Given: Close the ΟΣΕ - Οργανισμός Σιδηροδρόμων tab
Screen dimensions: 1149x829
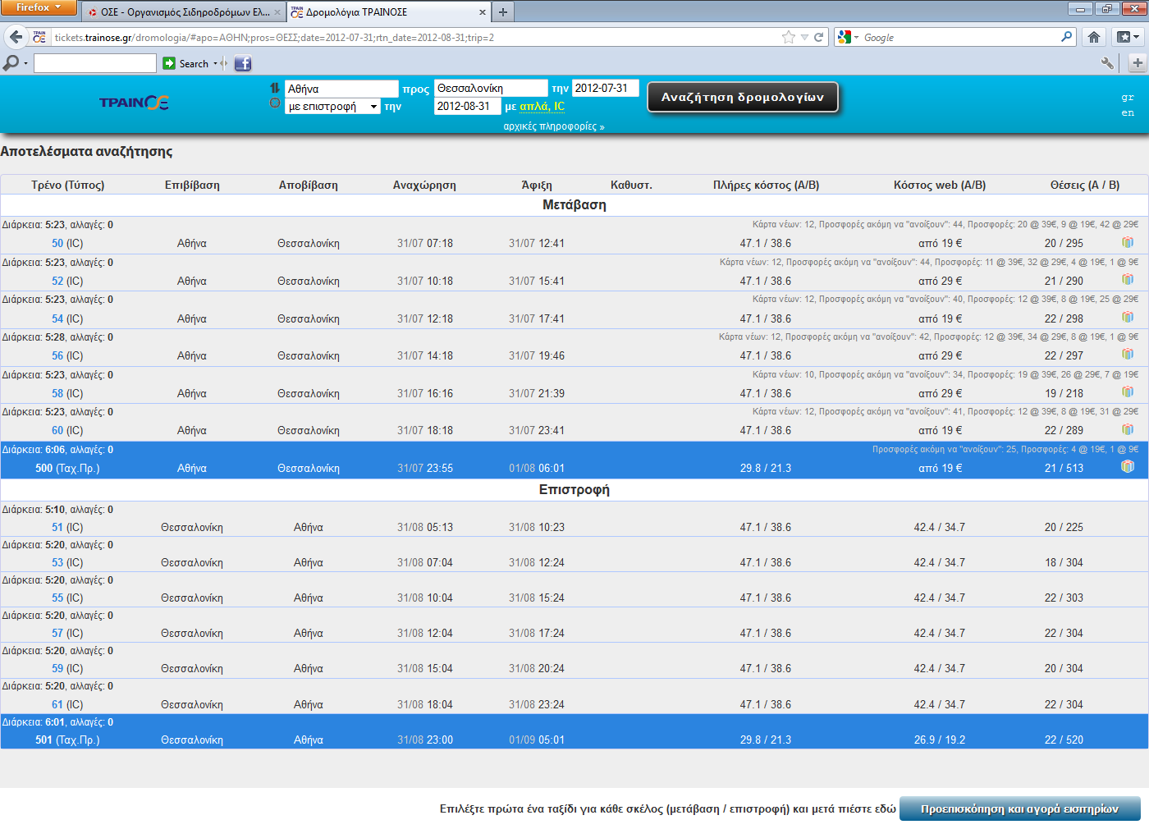Looking at the screenshot, I should point(277,12).
